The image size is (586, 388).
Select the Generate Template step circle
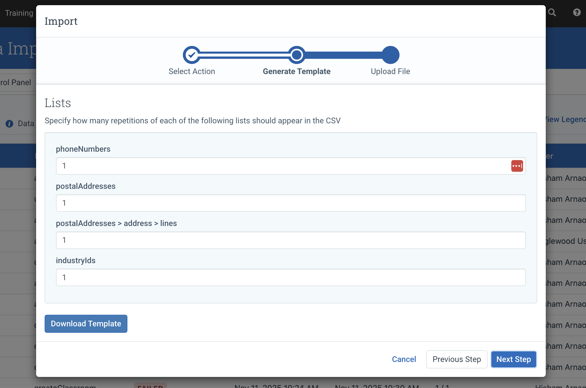click(x=296, y=55)
